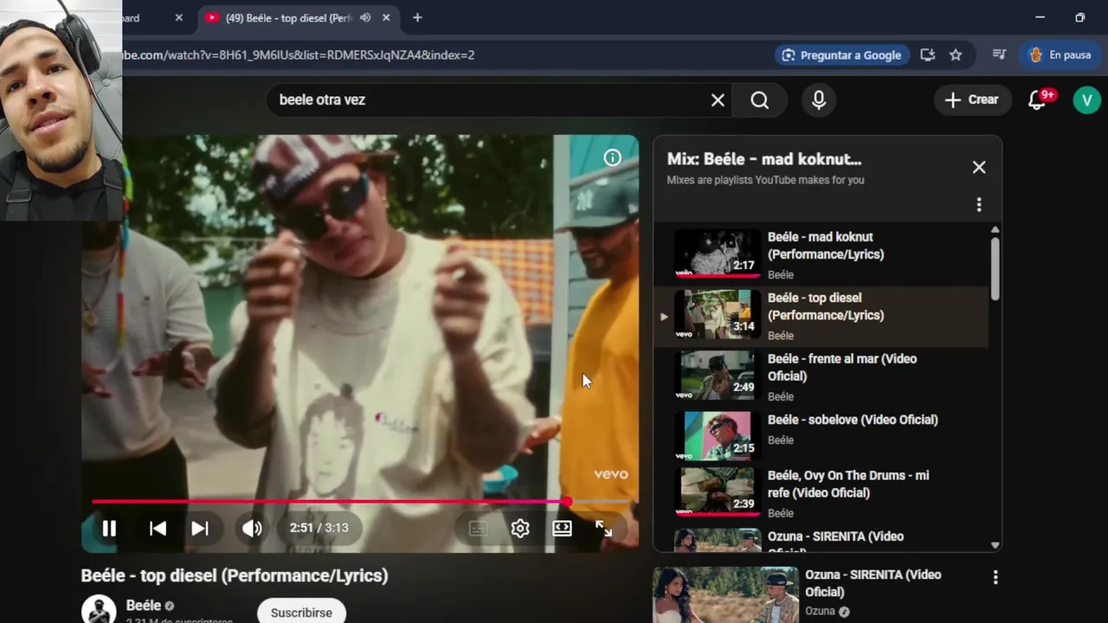
Task: Play 'Beéle - frente al mar' video
Action: coord(842,367)
